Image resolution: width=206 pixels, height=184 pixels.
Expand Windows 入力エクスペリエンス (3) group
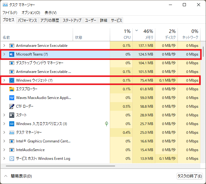pyautogui.click(x=4, y=124)
